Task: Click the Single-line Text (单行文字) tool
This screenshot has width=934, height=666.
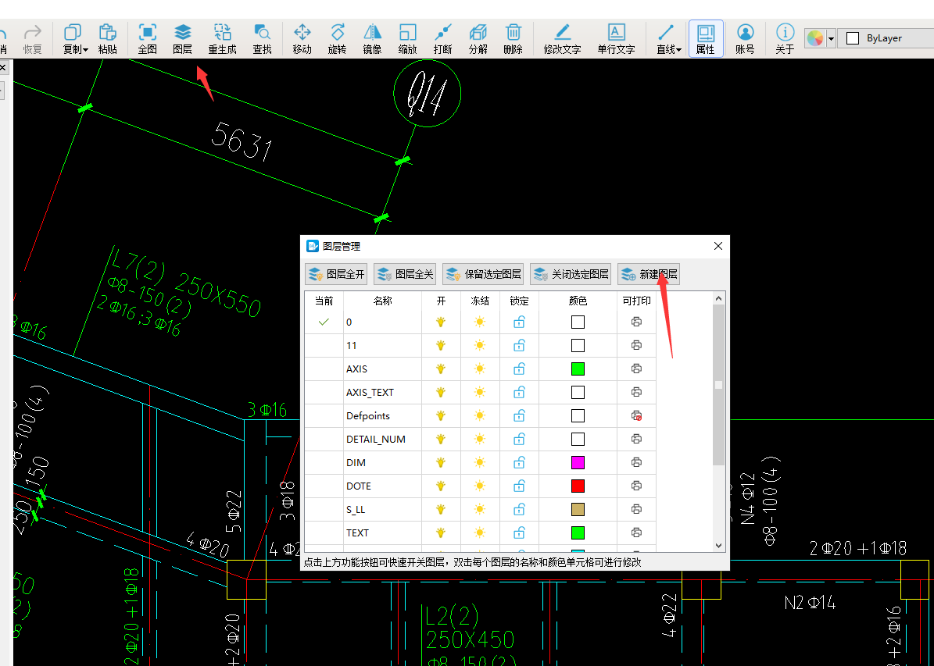Action: tap(616, 39)
